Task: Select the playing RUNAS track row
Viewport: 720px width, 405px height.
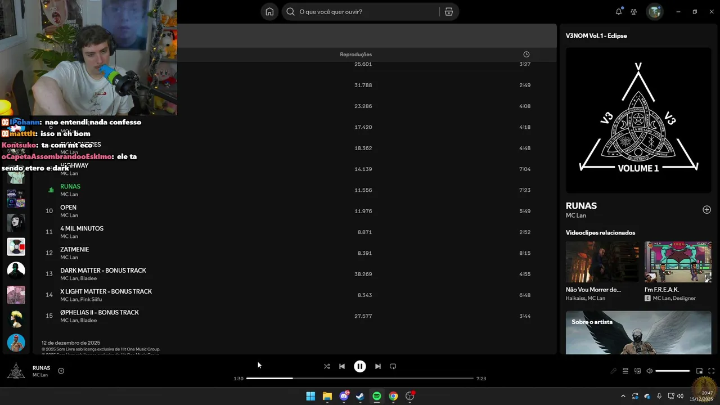Action: click(x=294, y=190)
